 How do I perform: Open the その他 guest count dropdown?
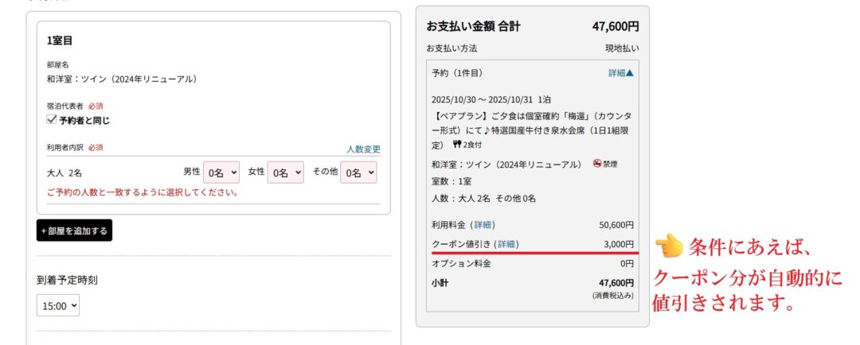click(x=358, y=172)
